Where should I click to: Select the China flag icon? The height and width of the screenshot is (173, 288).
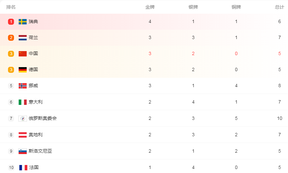[23, 53]
